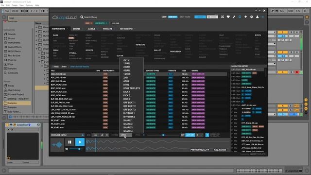Choose KICK 2 pattern option
Viewport: 311px width, 175px height.
point(127,95)
